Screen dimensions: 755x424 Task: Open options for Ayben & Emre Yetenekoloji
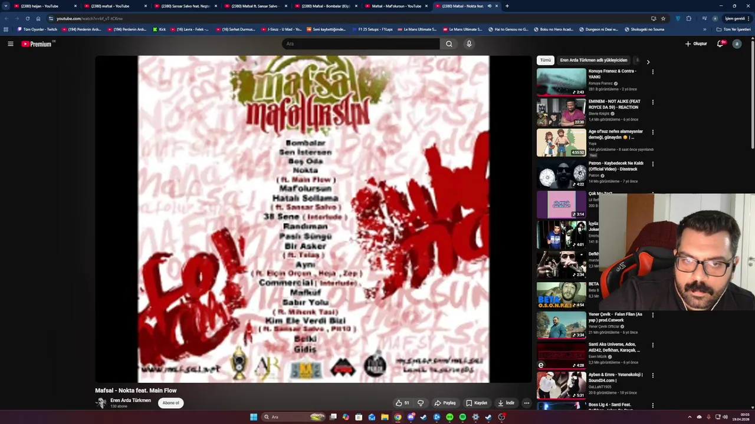click(x=652, y=375)
